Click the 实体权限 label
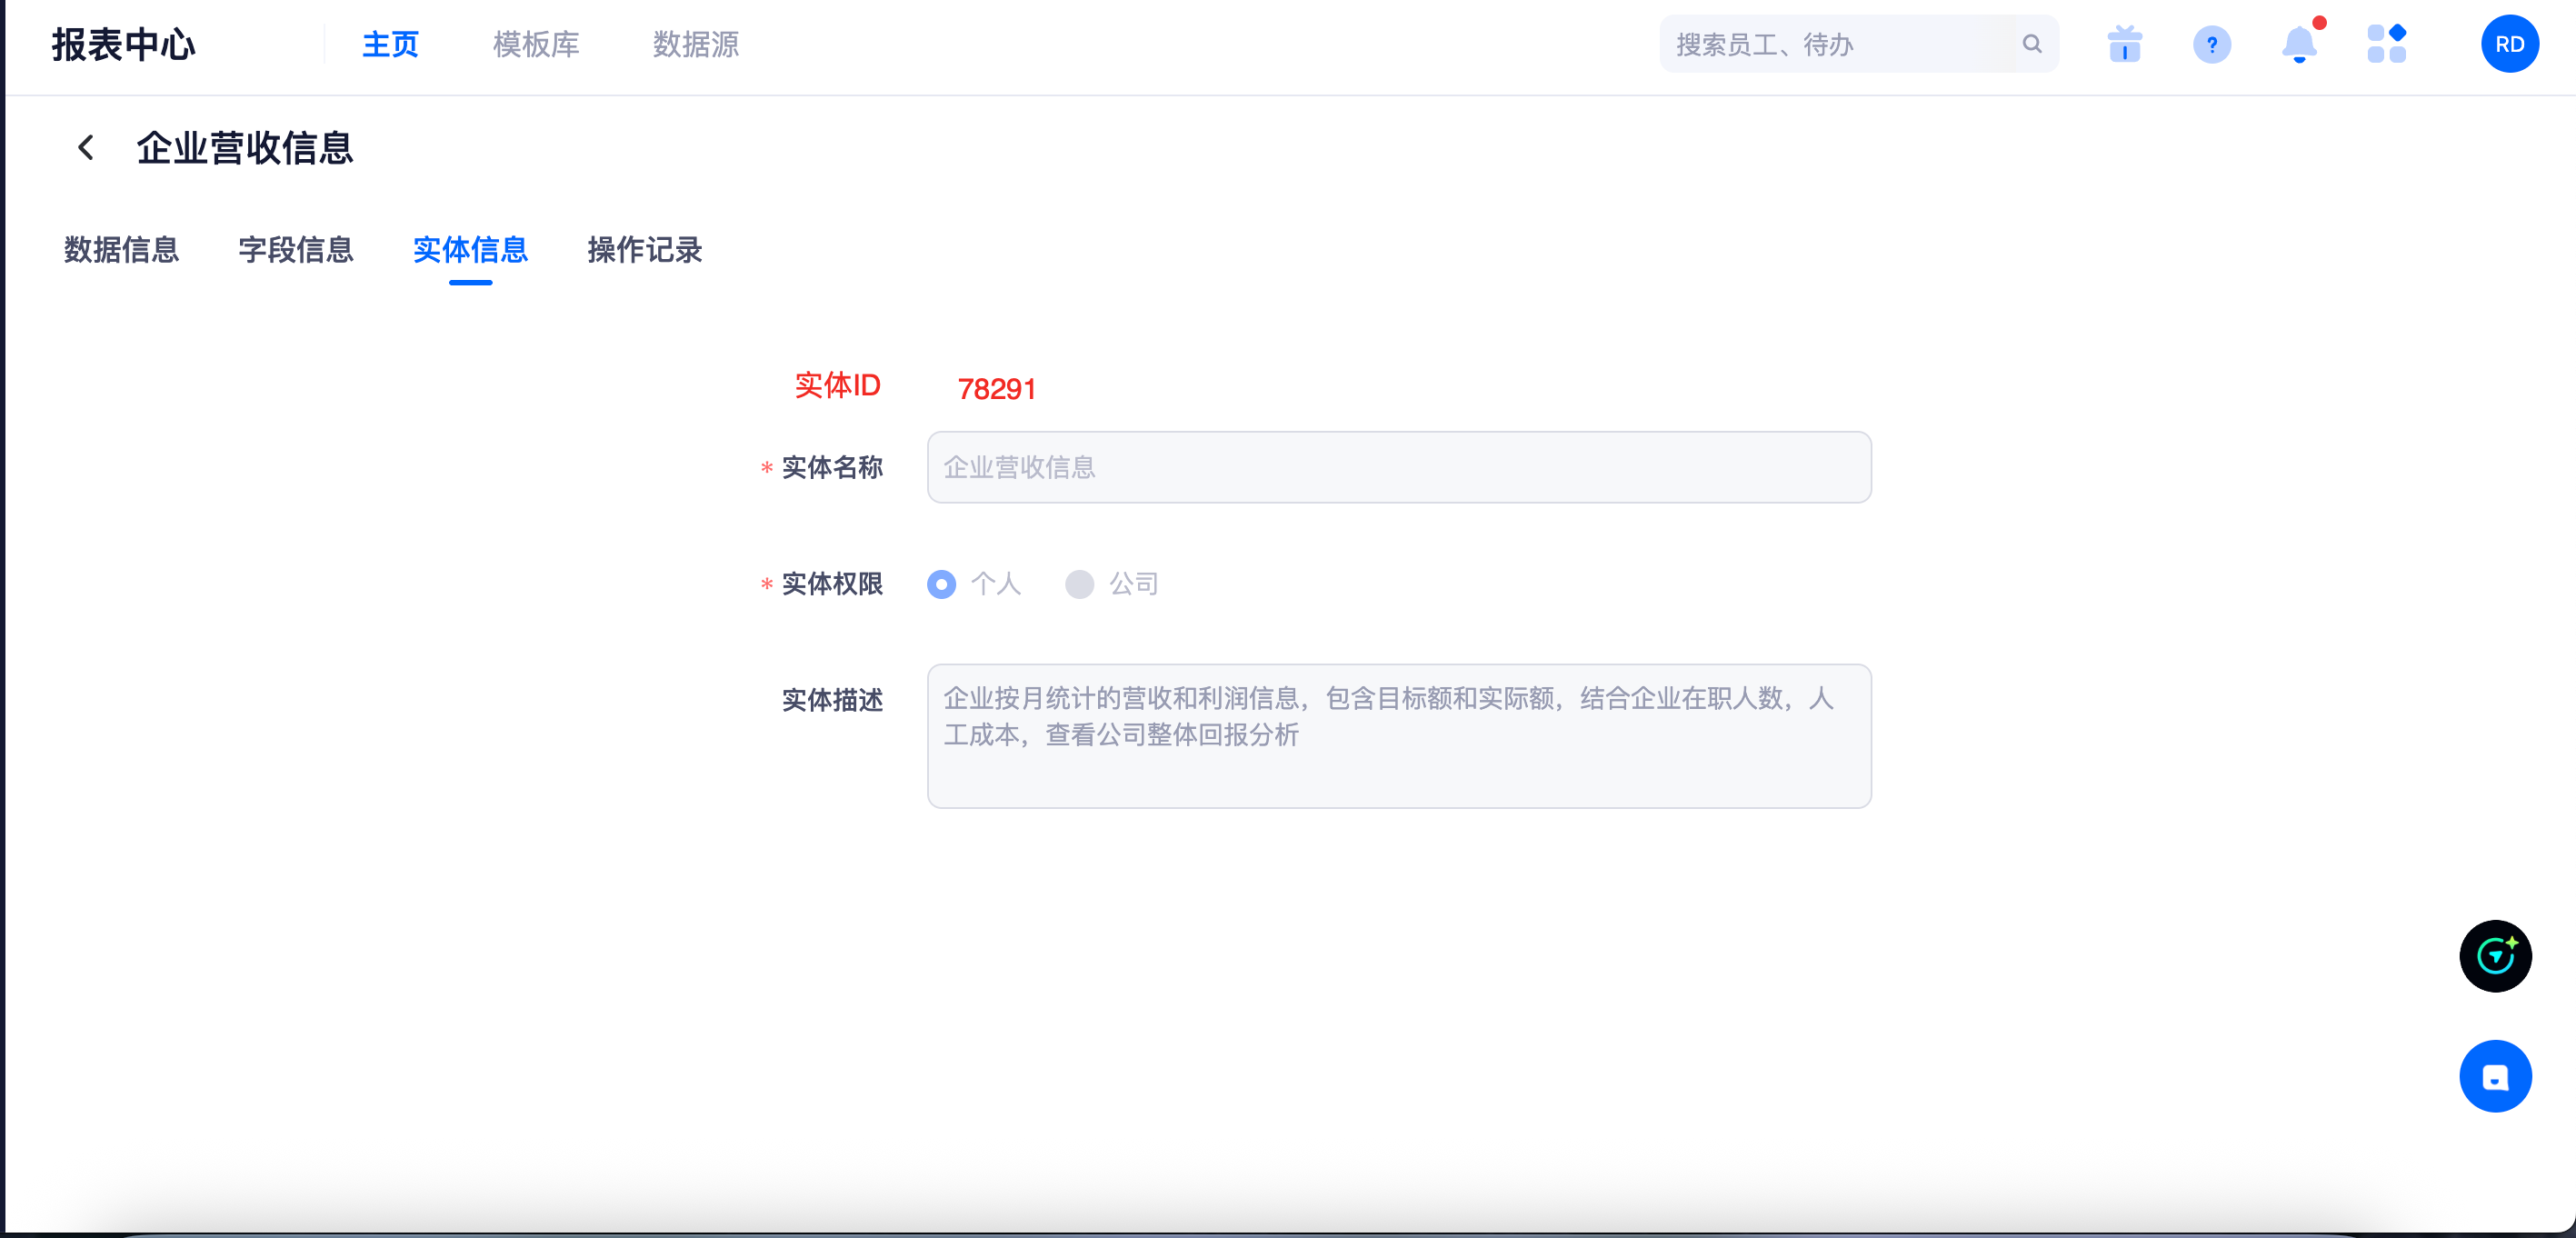The height and width of the screenshot is (1238, 2576). point(832,584)
